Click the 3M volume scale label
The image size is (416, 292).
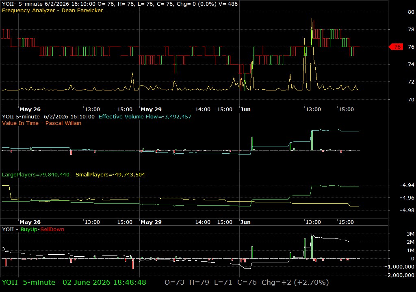coord(410,234)
